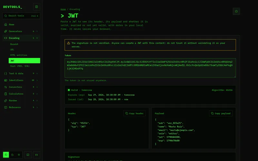
Task: Expand the Generators chevron
Action: [37, 31]
